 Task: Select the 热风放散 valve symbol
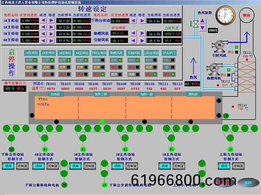coord(194,24)
